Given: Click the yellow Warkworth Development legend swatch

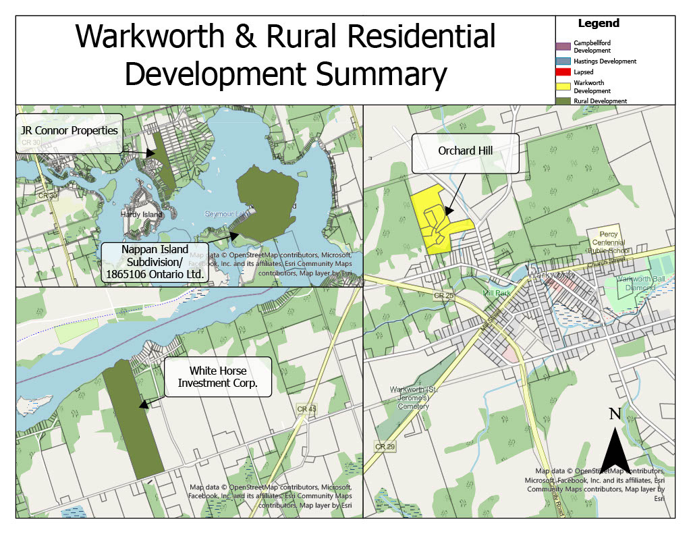Looking at the screenshot, I should 563,86.
